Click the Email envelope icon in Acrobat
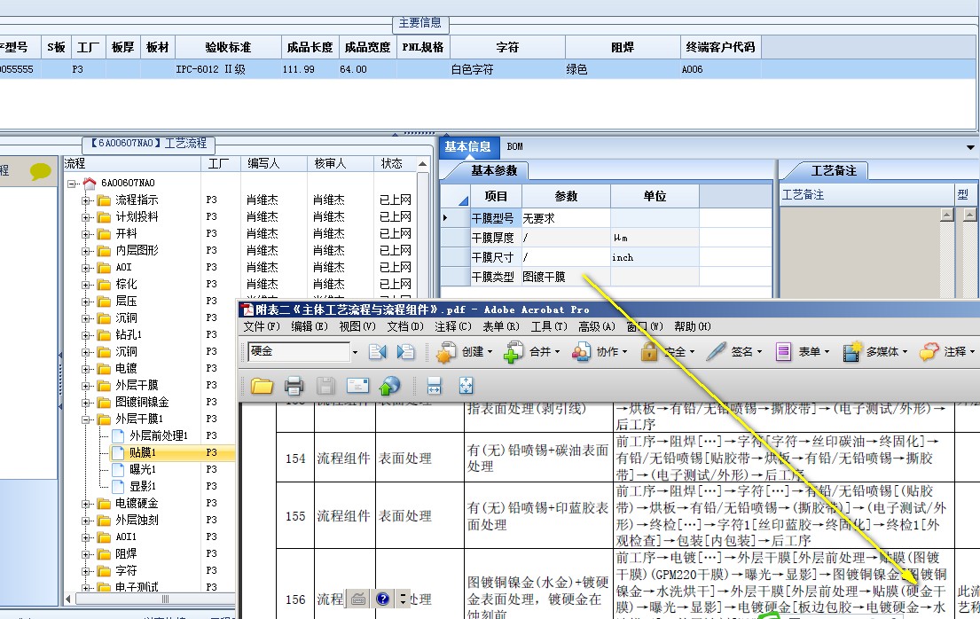980x619 pixels. coord(357,386)
